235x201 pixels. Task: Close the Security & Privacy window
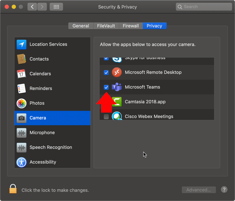coord(7,7)
